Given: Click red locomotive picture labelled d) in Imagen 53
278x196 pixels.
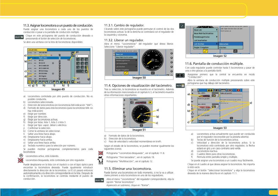Looking at the screenshot, I should pyautogui.click(x=205, y=107).
